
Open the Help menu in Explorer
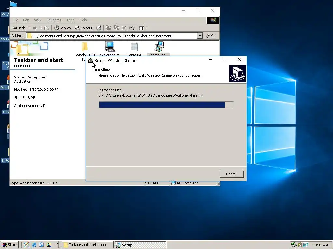(83, 20)
